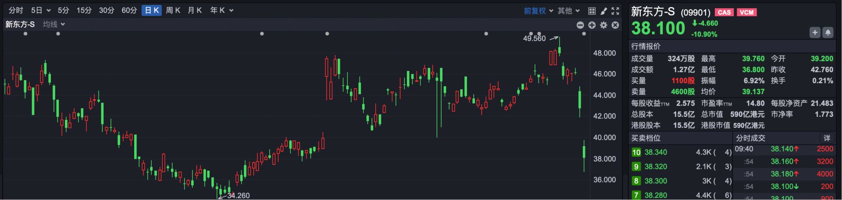This screenshot has width=842, height=200.
Task: Click the 分时成交 time and sales header
Action: click(x=750, y=138)
